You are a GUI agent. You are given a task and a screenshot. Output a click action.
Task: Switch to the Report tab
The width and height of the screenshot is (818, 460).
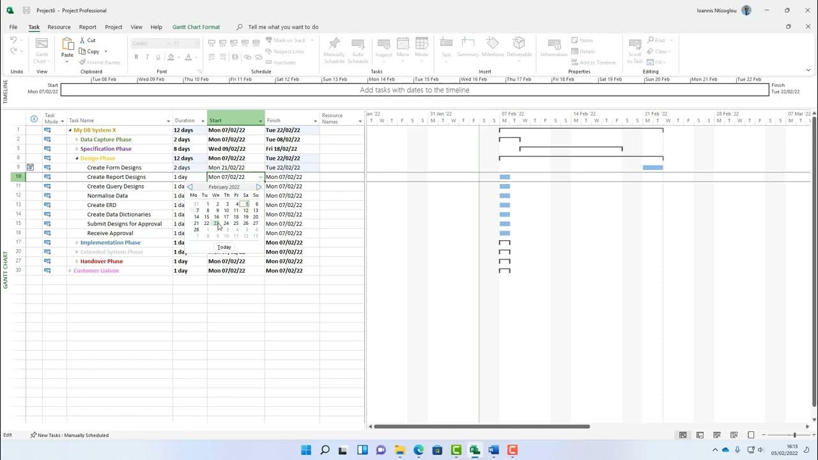point(88,27)
